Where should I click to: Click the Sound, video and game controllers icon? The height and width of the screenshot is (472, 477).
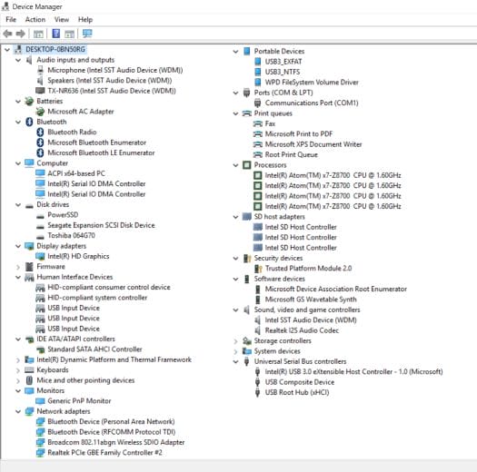click(x=247, y=310)
